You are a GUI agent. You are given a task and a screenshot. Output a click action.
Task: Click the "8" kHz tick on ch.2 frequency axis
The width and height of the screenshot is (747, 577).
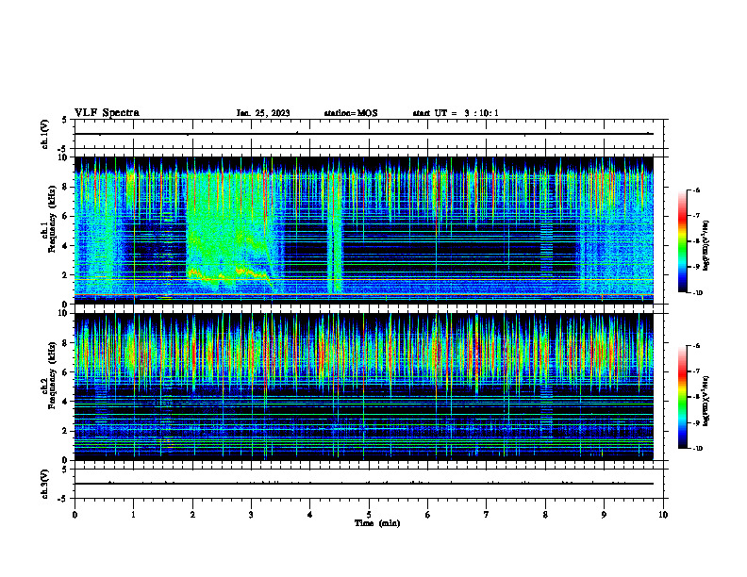coord(65,343)
